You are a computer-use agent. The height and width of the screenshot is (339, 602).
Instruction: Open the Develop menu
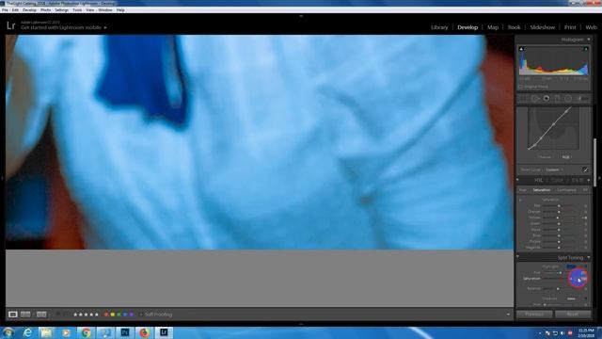[x=29, y=10]
